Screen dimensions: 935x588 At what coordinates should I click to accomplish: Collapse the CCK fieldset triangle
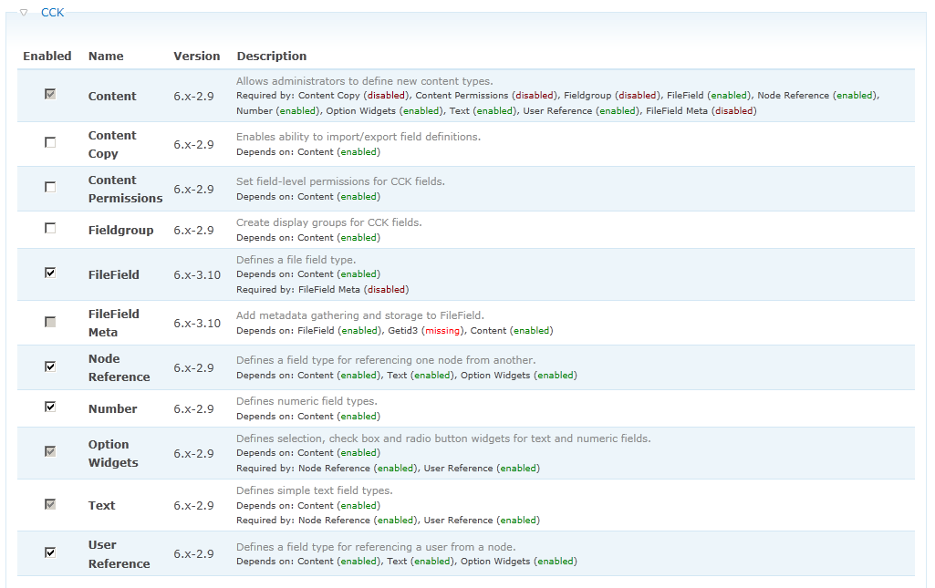click(24, 13)
